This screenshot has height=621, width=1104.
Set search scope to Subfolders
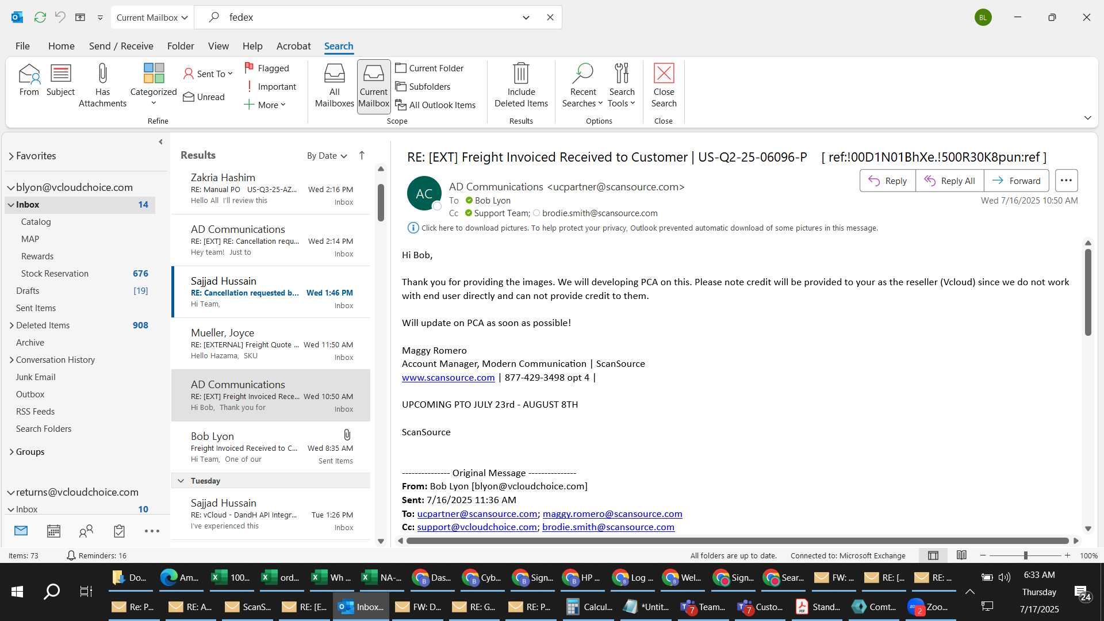(x=423, y=86)
